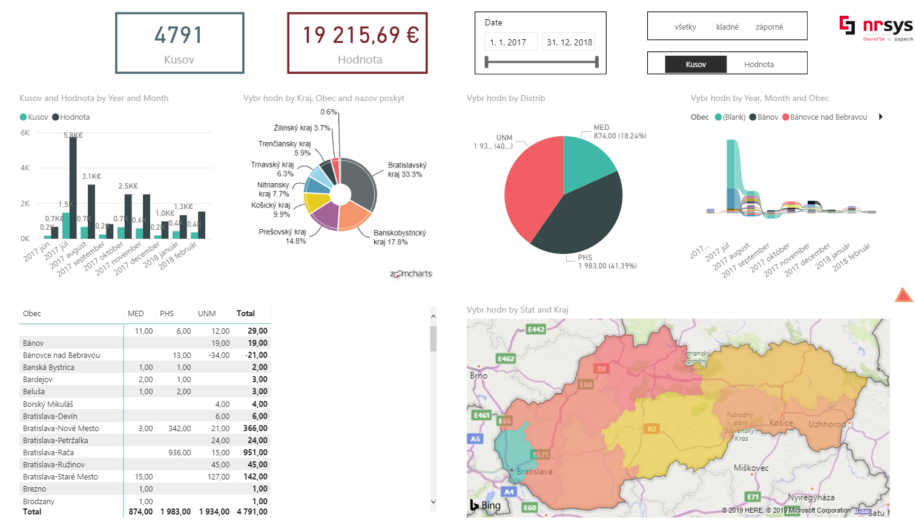Click the table scrollbar down arrow
The width and height of the screenshot is (916, 526).
(x=433, y=502)
